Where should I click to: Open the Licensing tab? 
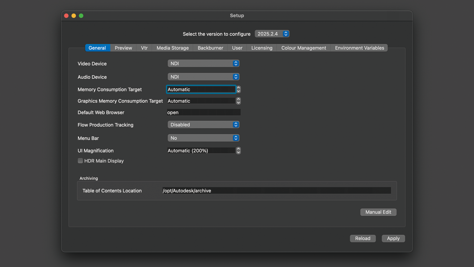(x=262, y=48)
